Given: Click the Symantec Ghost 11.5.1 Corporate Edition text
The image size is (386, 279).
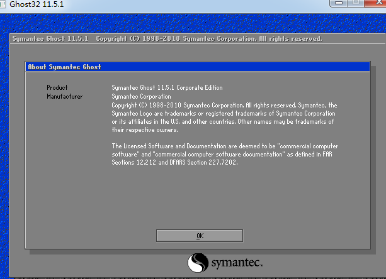Looking at the screenshot, I should [x=167, y=87].
